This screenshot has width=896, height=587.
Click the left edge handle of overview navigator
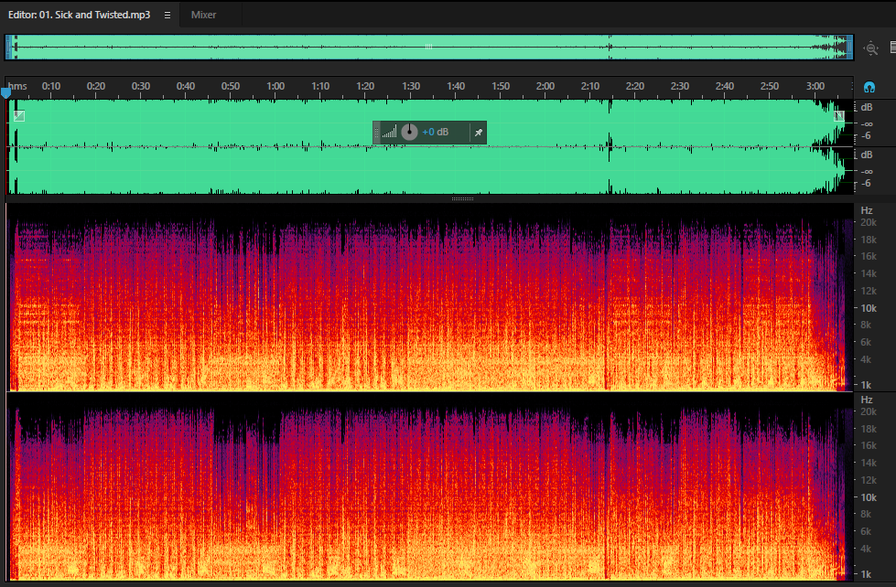click(8, 48)
